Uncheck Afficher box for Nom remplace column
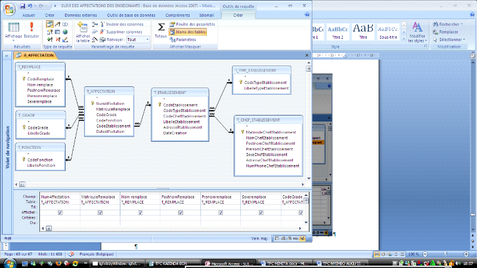The image size is (477, 268). pos(140,212)
